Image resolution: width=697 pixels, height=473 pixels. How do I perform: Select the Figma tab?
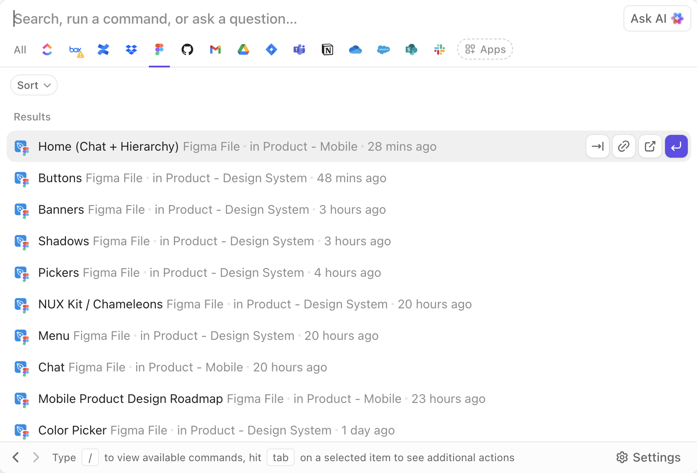159,49
